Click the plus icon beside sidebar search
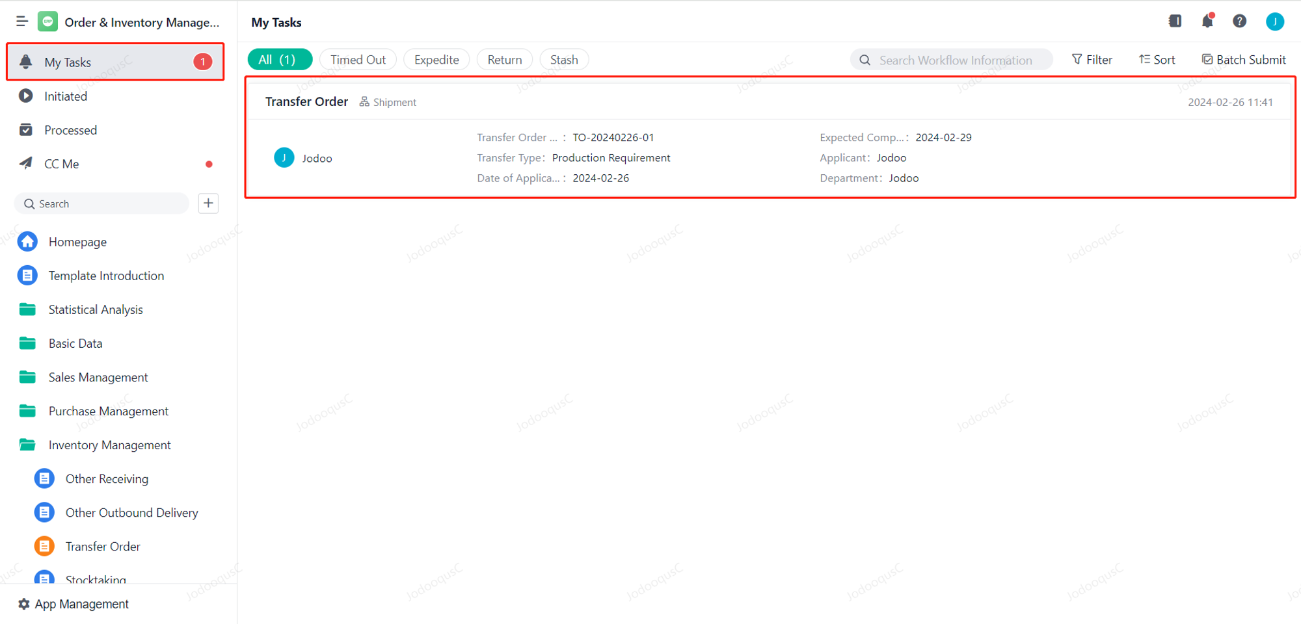This screenshot has height=624, width=1301. pos(208,203)
